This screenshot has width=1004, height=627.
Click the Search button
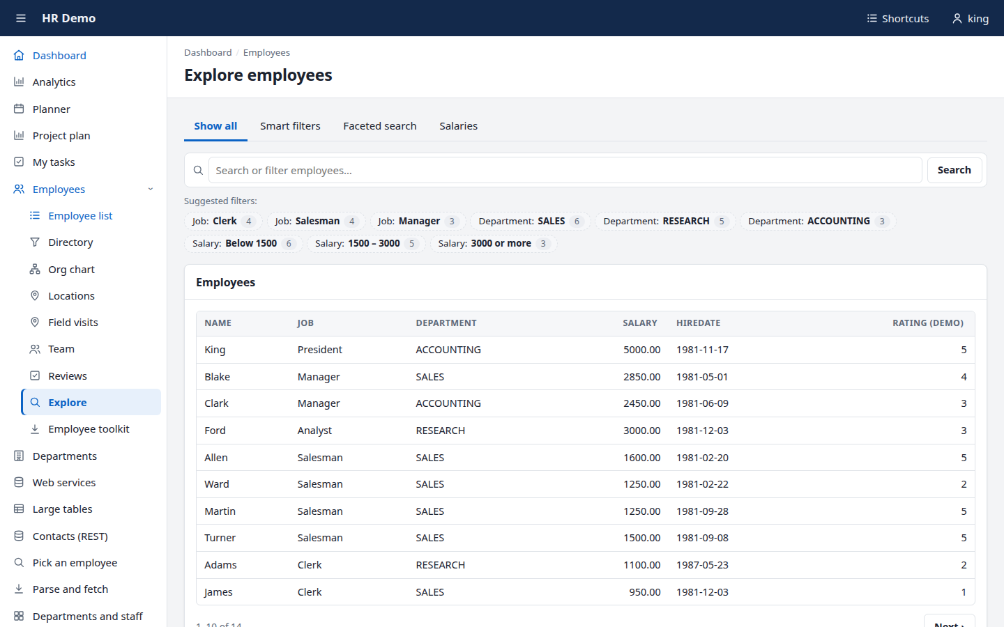(954, 170)
